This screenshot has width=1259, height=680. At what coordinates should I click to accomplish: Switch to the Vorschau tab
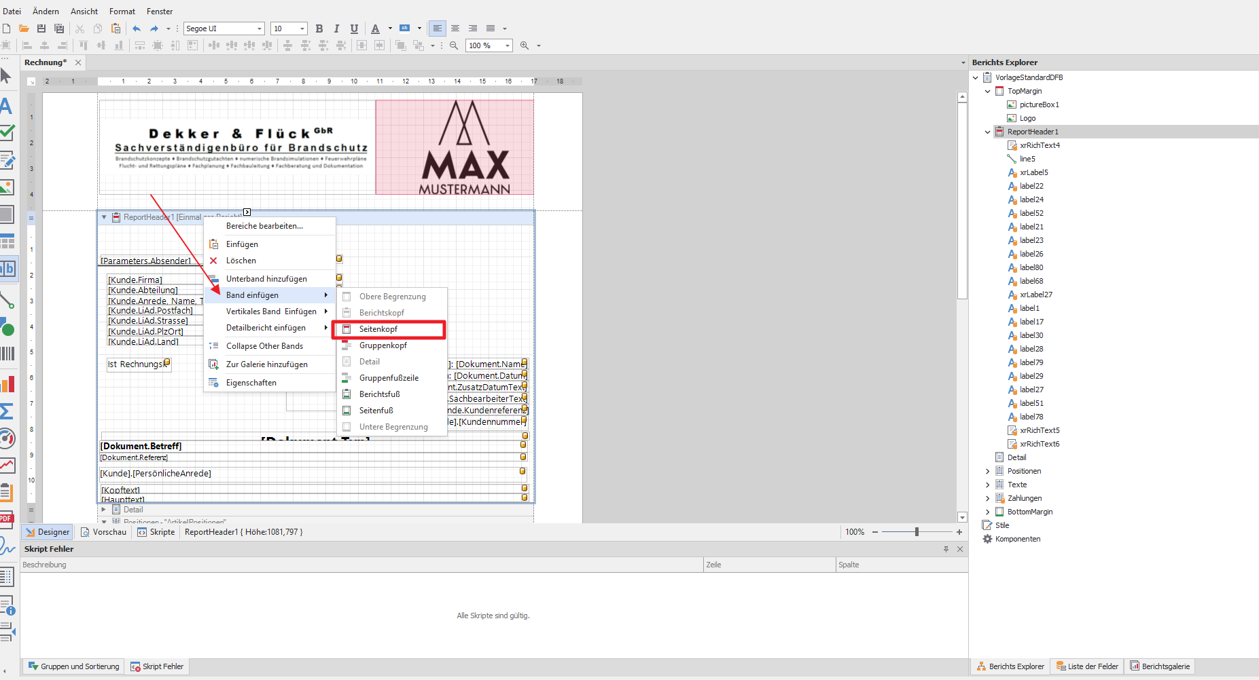pos(104,532)
